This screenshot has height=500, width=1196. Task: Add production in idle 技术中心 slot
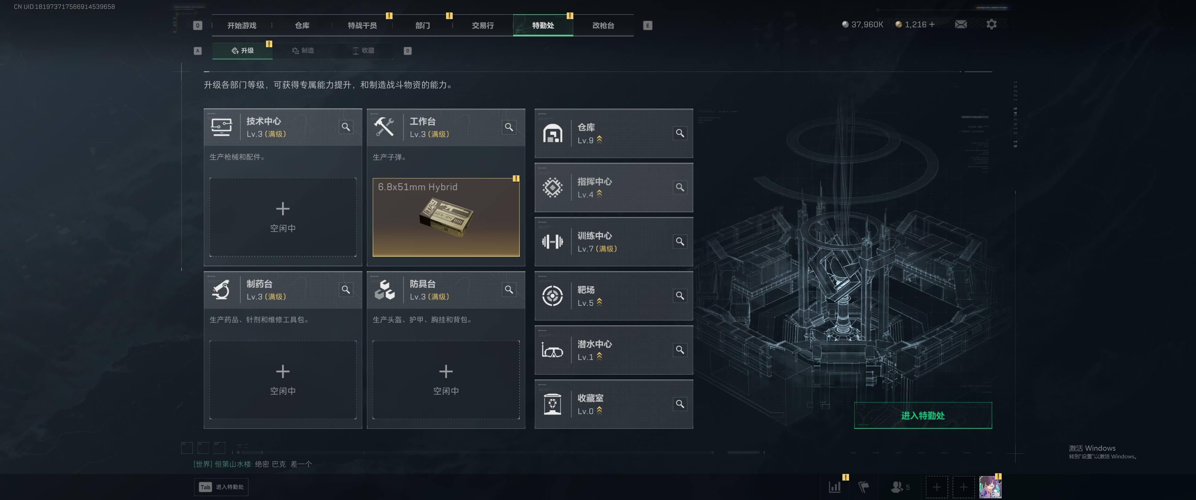(283, 217)
